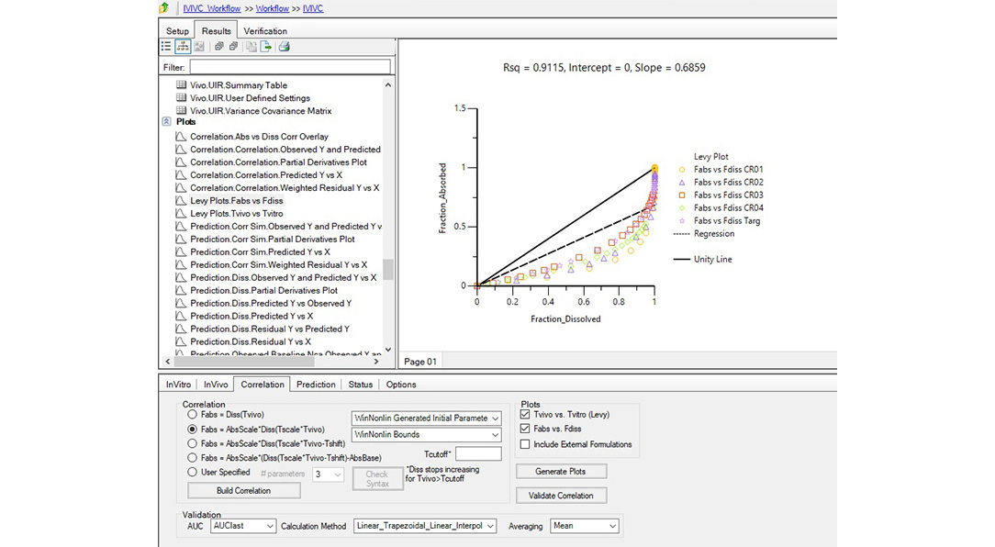Open the IVIVC_Workflow breadcrumb link

(x=212, y=8)
